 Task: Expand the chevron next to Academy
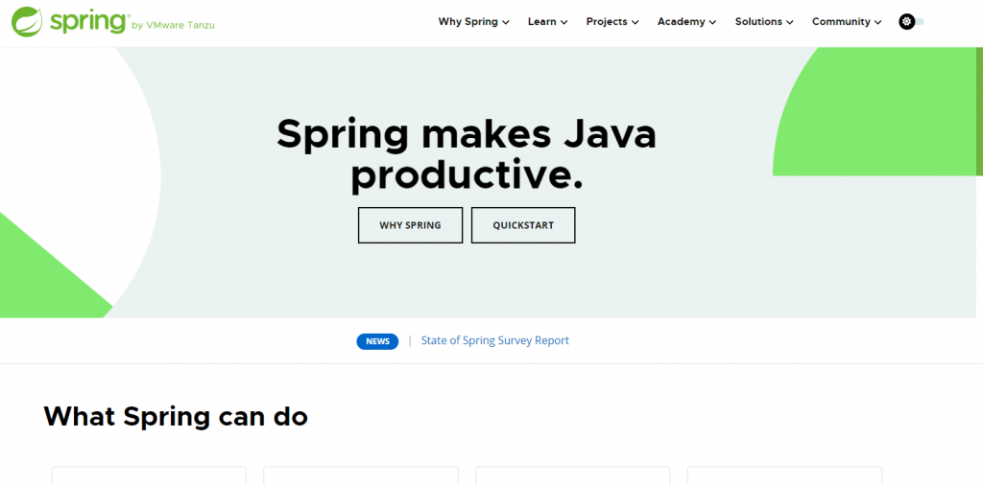coord(713,23)
